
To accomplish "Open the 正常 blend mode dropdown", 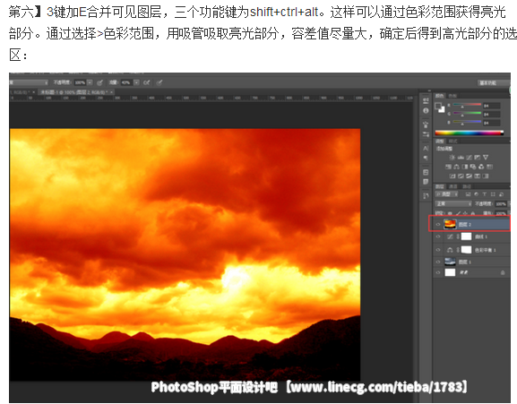I will pos(453,203).
